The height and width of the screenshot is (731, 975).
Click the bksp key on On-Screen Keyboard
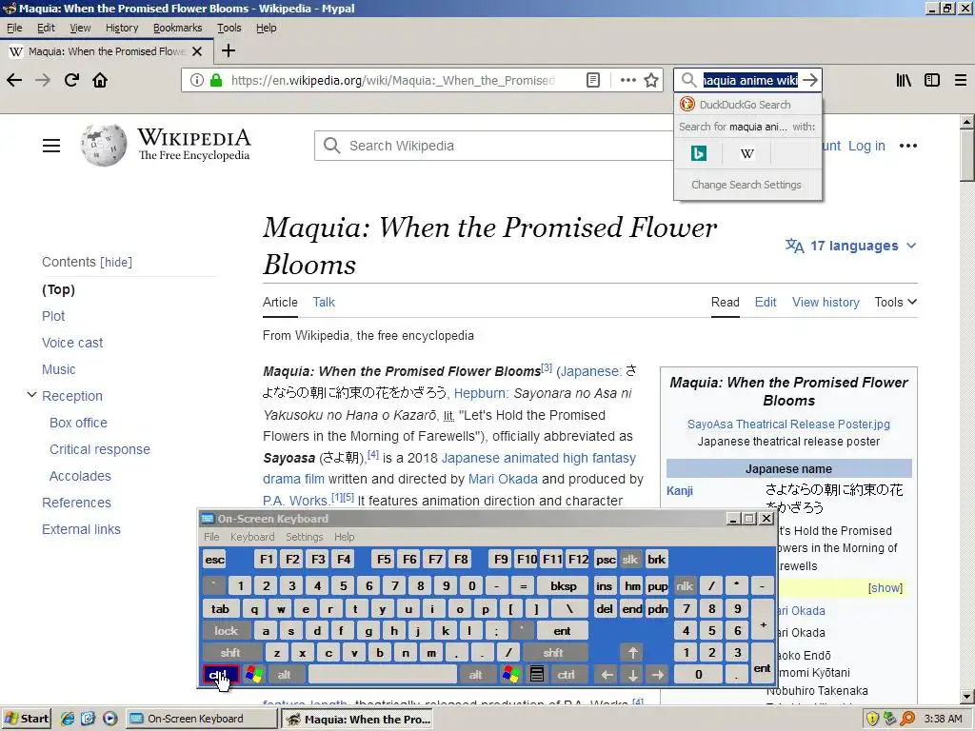coord(564,586)
